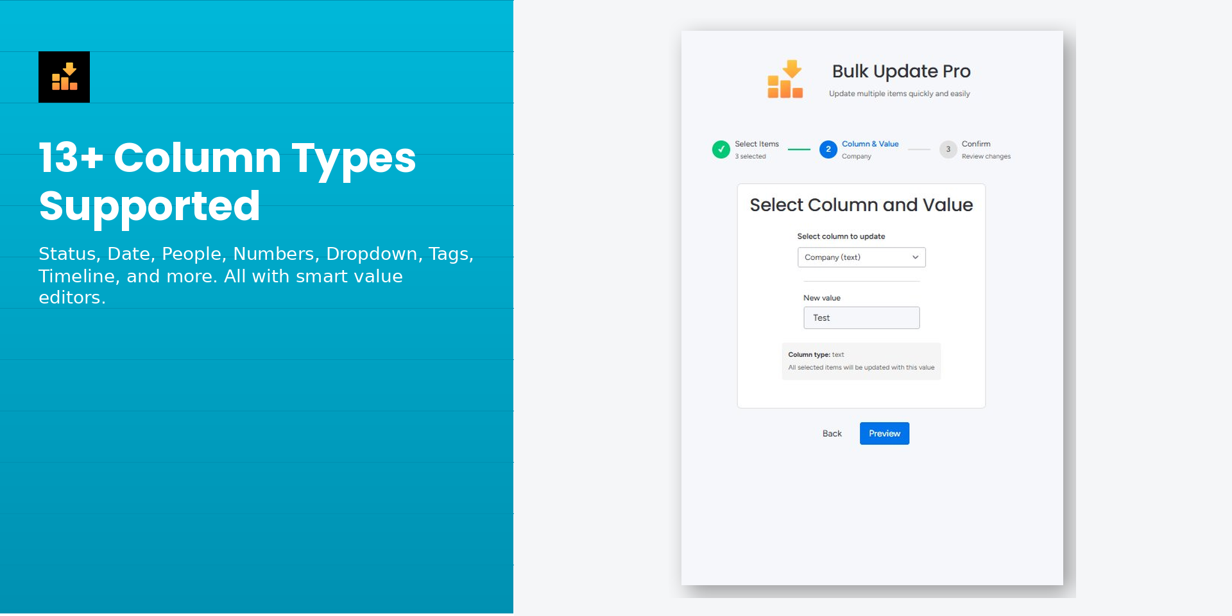This screenshot has width=1232, height=616.
Task: Select the Column & Value step label
Action: 869,144
